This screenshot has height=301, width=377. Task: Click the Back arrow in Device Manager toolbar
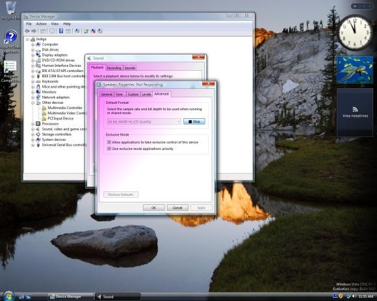[x=27, y=31]
